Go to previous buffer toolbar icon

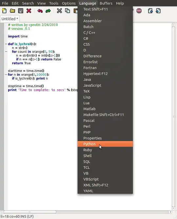[x=150, y=11]
